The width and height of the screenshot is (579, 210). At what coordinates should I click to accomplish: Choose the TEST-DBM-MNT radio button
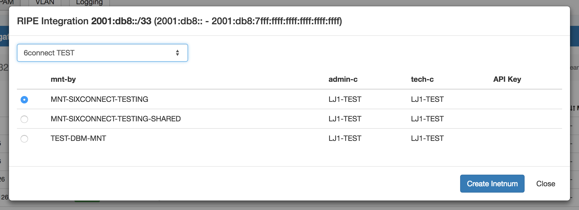point(24,139)
